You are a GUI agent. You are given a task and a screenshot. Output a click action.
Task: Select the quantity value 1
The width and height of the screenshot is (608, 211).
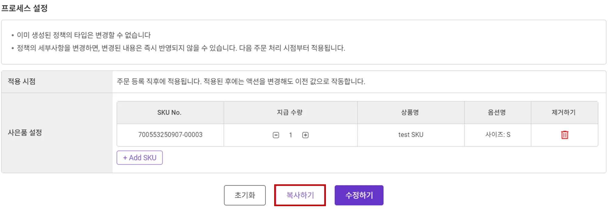pos(291,135)
